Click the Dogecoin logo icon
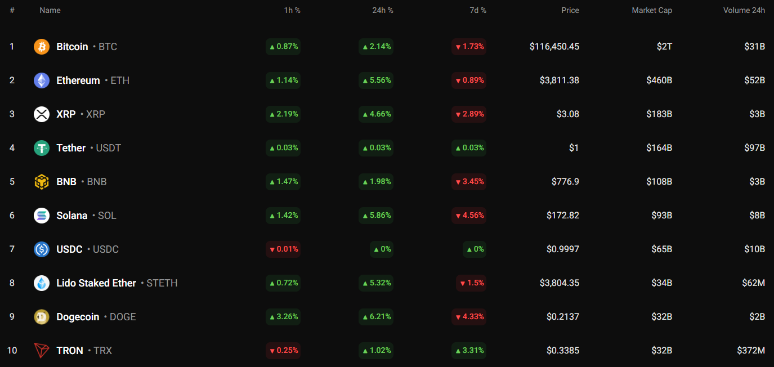Image resolution: width=774 pixels, height=367 pixels. [42, 317]
